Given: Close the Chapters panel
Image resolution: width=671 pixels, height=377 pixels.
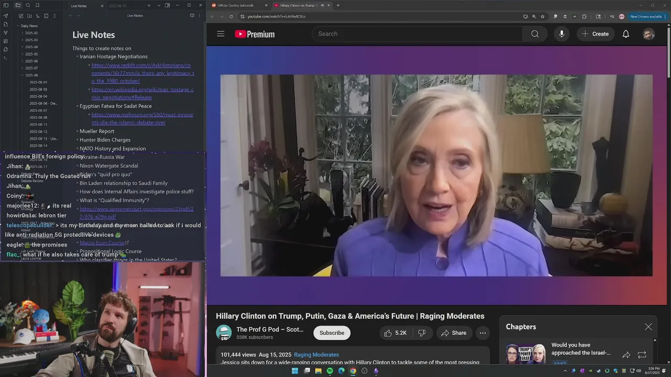Looking at the screenshot, I should [648, 327].
